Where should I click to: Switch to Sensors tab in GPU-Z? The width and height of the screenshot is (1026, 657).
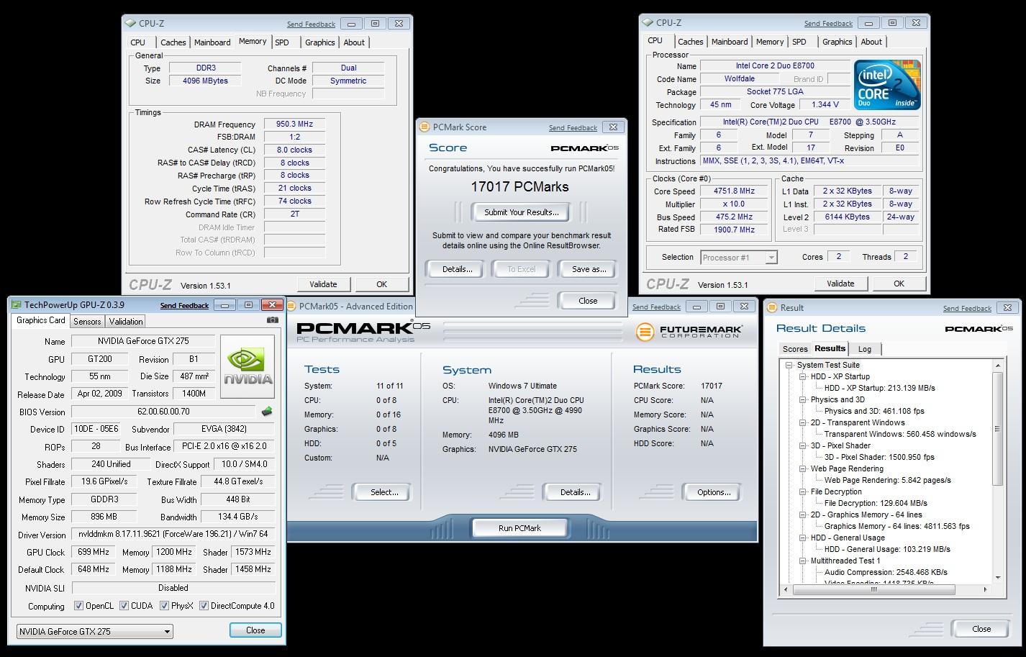87,322
